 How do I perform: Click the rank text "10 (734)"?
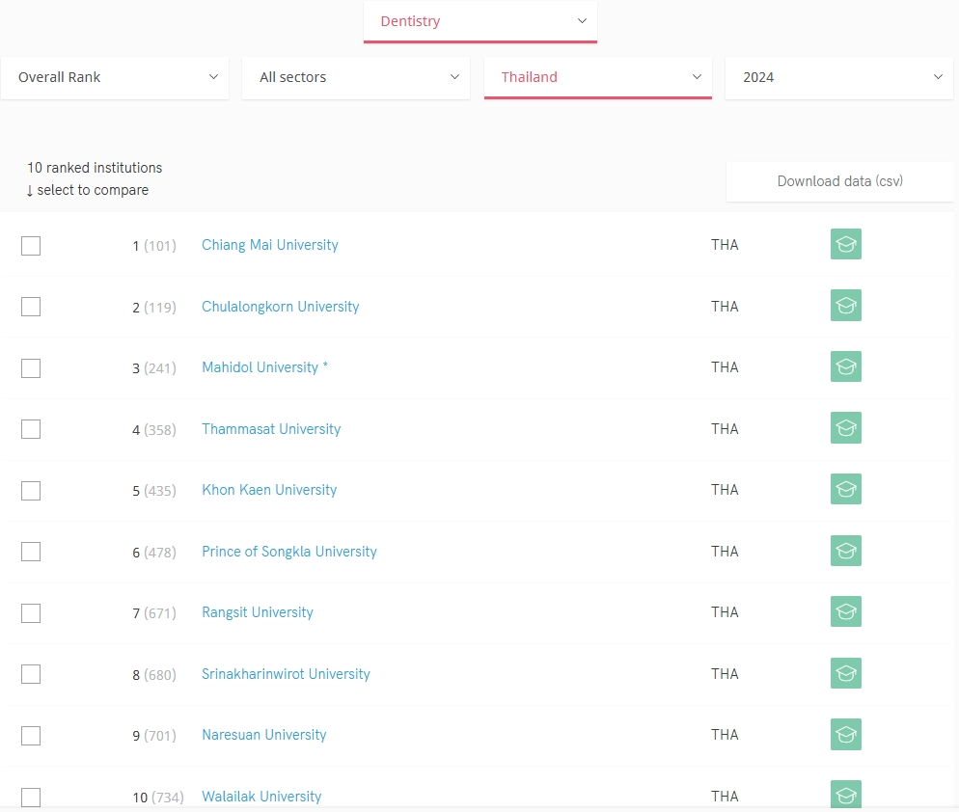[158, 798]
